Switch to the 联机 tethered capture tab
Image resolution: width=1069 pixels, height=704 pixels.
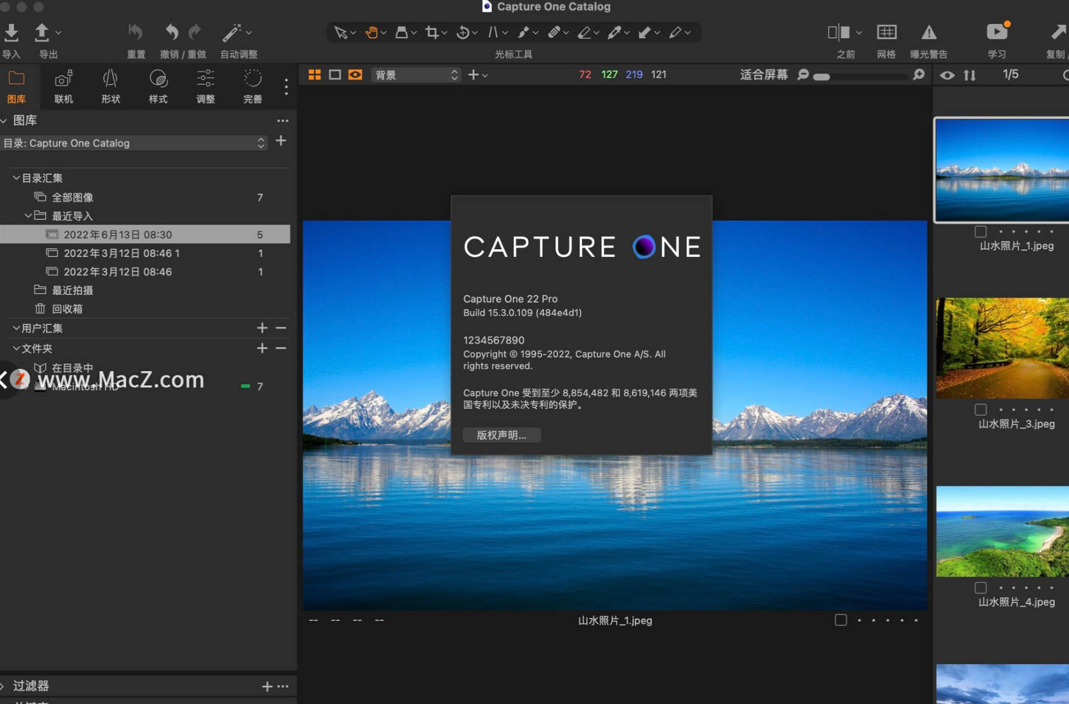click(63, 87)
